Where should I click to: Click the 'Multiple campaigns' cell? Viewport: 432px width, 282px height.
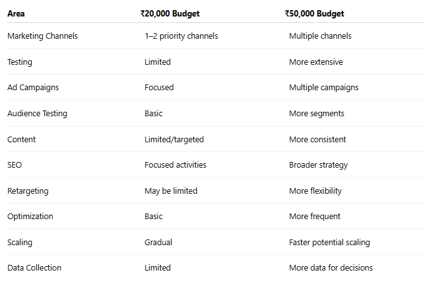[x=324, y=88]
